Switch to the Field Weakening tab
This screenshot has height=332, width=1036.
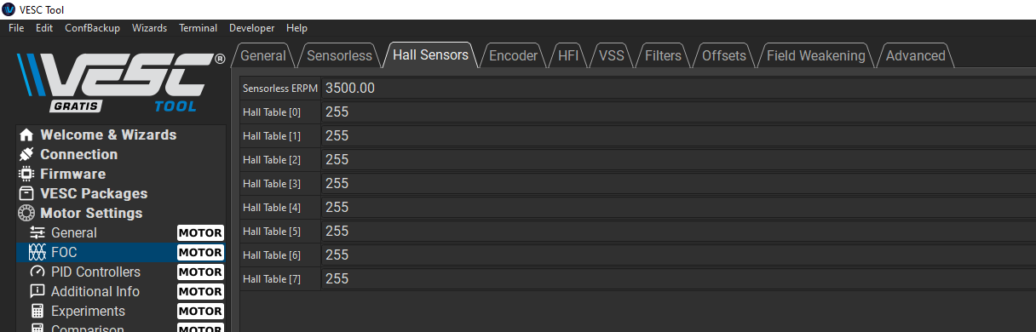pos(815,55)
